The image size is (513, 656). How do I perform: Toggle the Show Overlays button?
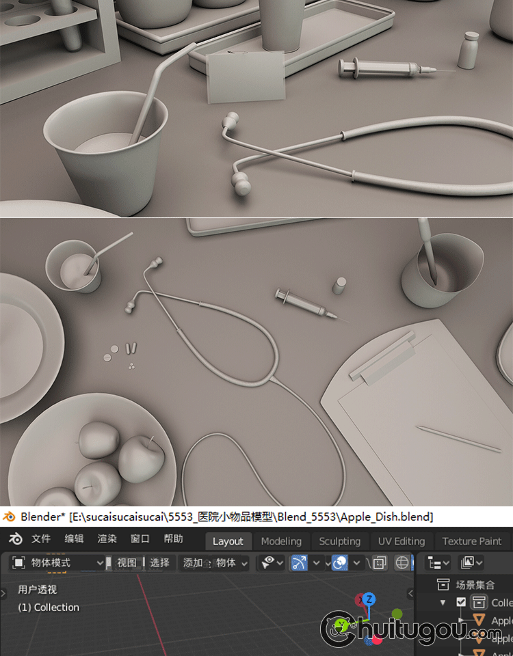pyautogui.click(x=339, y=563)
